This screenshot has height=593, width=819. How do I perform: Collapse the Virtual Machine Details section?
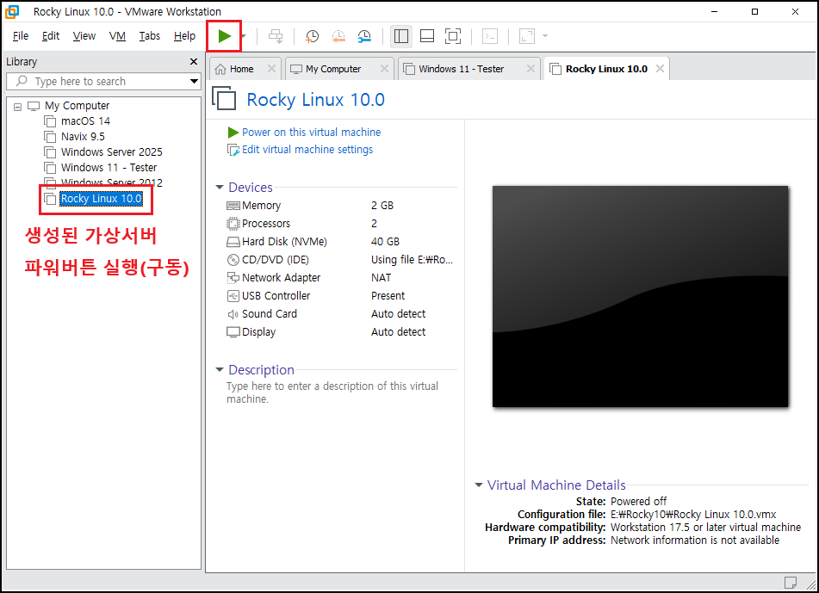479,485
